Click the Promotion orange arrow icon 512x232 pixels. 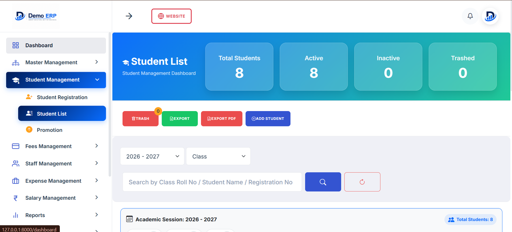(29, 130)
